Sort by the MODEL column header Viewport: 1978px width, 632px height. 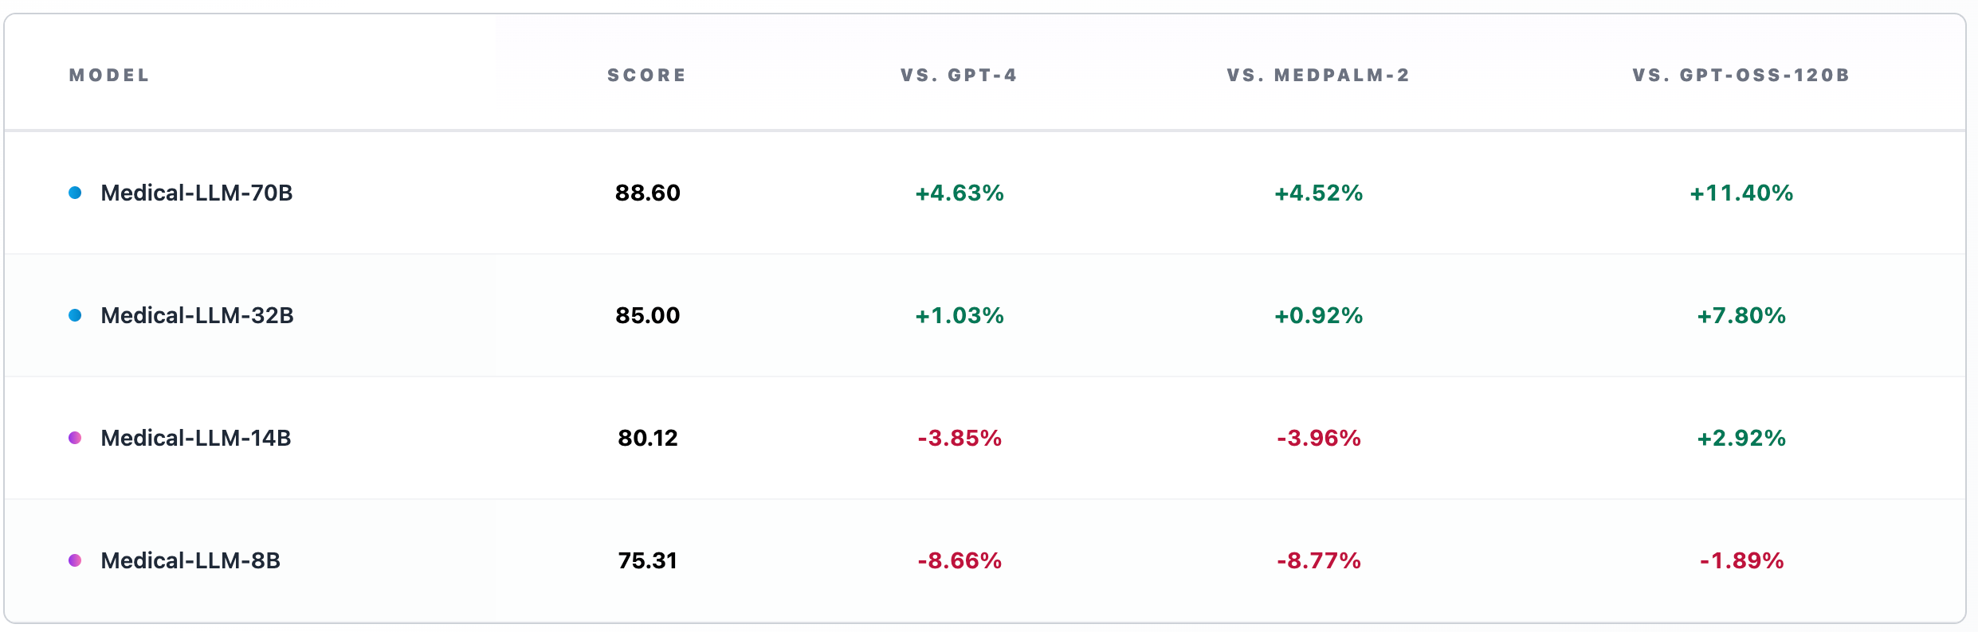click(109, 76)
